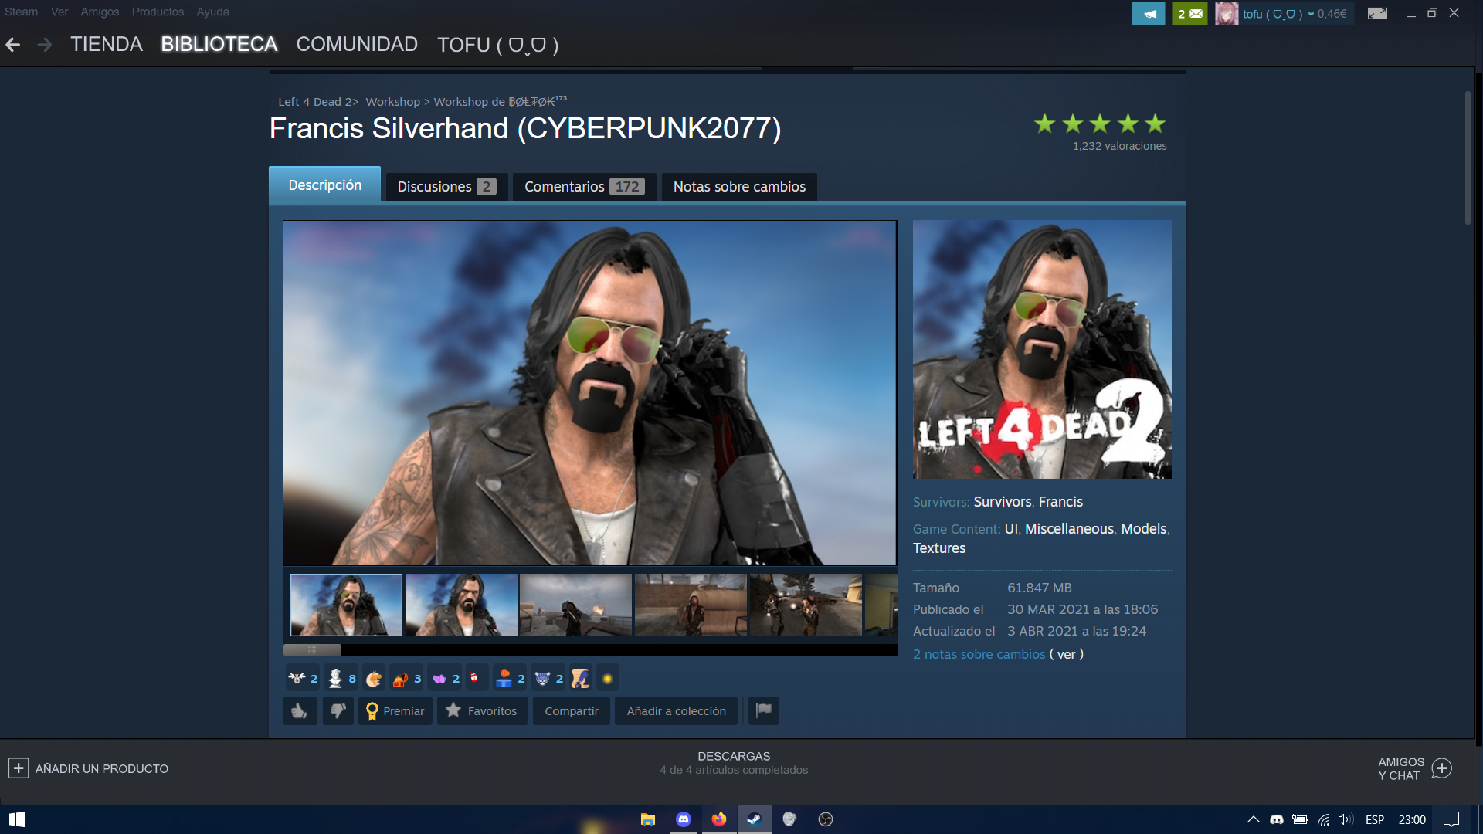This screenshot has height=834, width=1483.
Task: Switch to the Comentarios tab
Action: click(584, 187)
